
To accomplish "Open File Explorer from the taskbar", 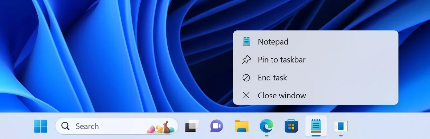I will tap(241, 126).
